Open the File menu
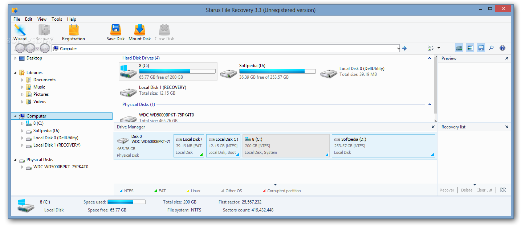The image size is (521, 226). [17, 19]
